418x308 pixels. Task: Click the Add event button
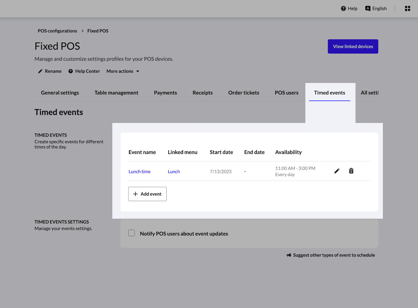tap(147, 194)
